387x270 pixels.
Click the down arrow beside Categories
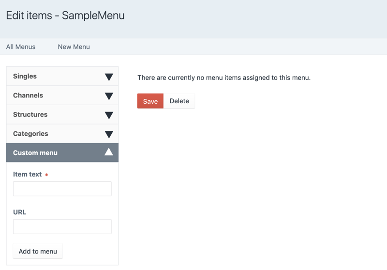[x=109, y=134]
